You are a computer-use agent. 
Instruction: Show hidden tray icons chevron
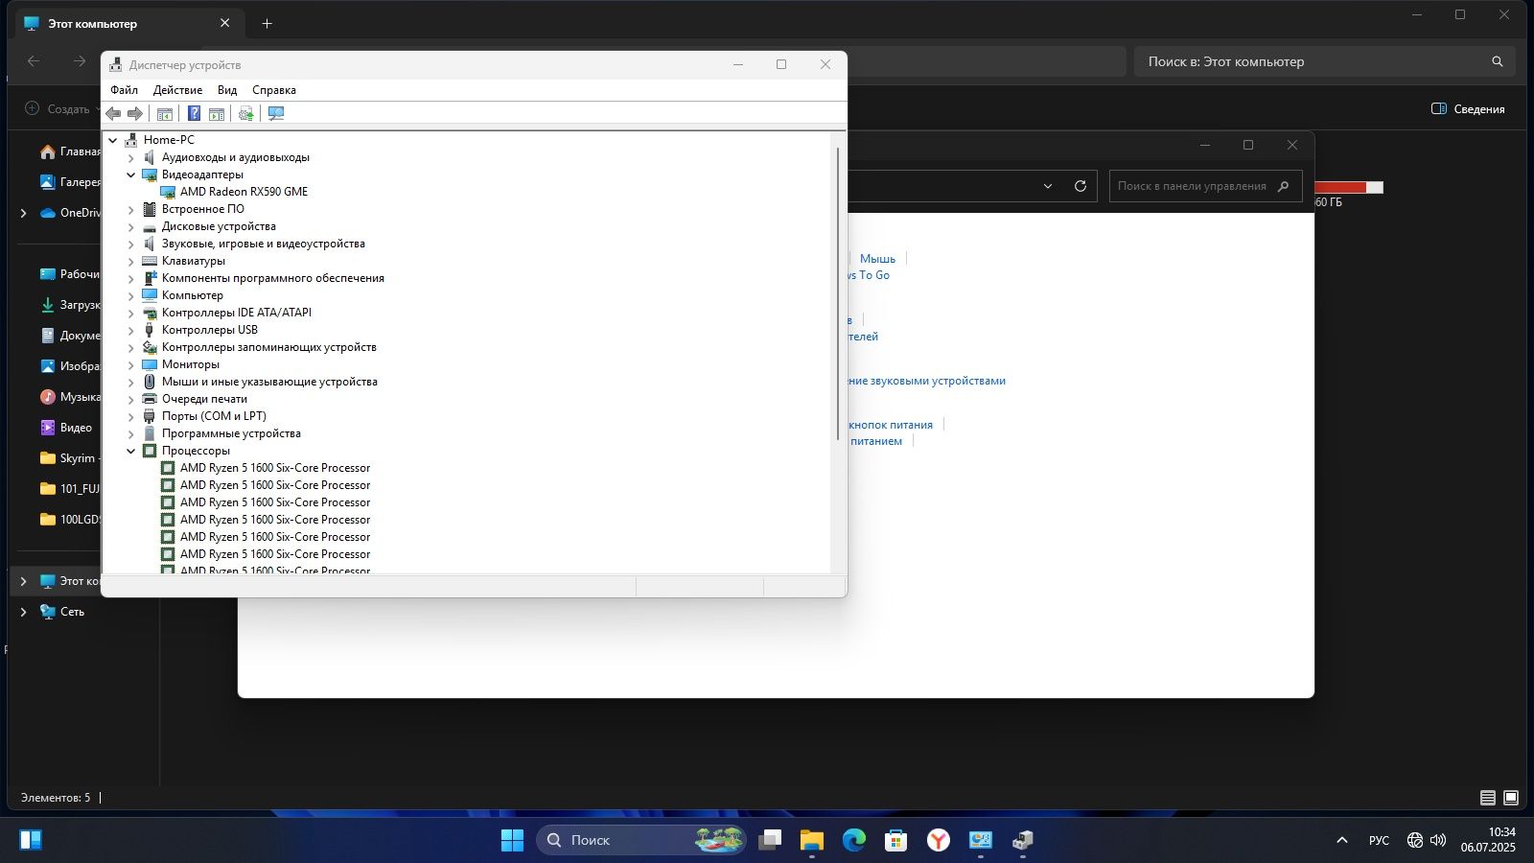1342,840
